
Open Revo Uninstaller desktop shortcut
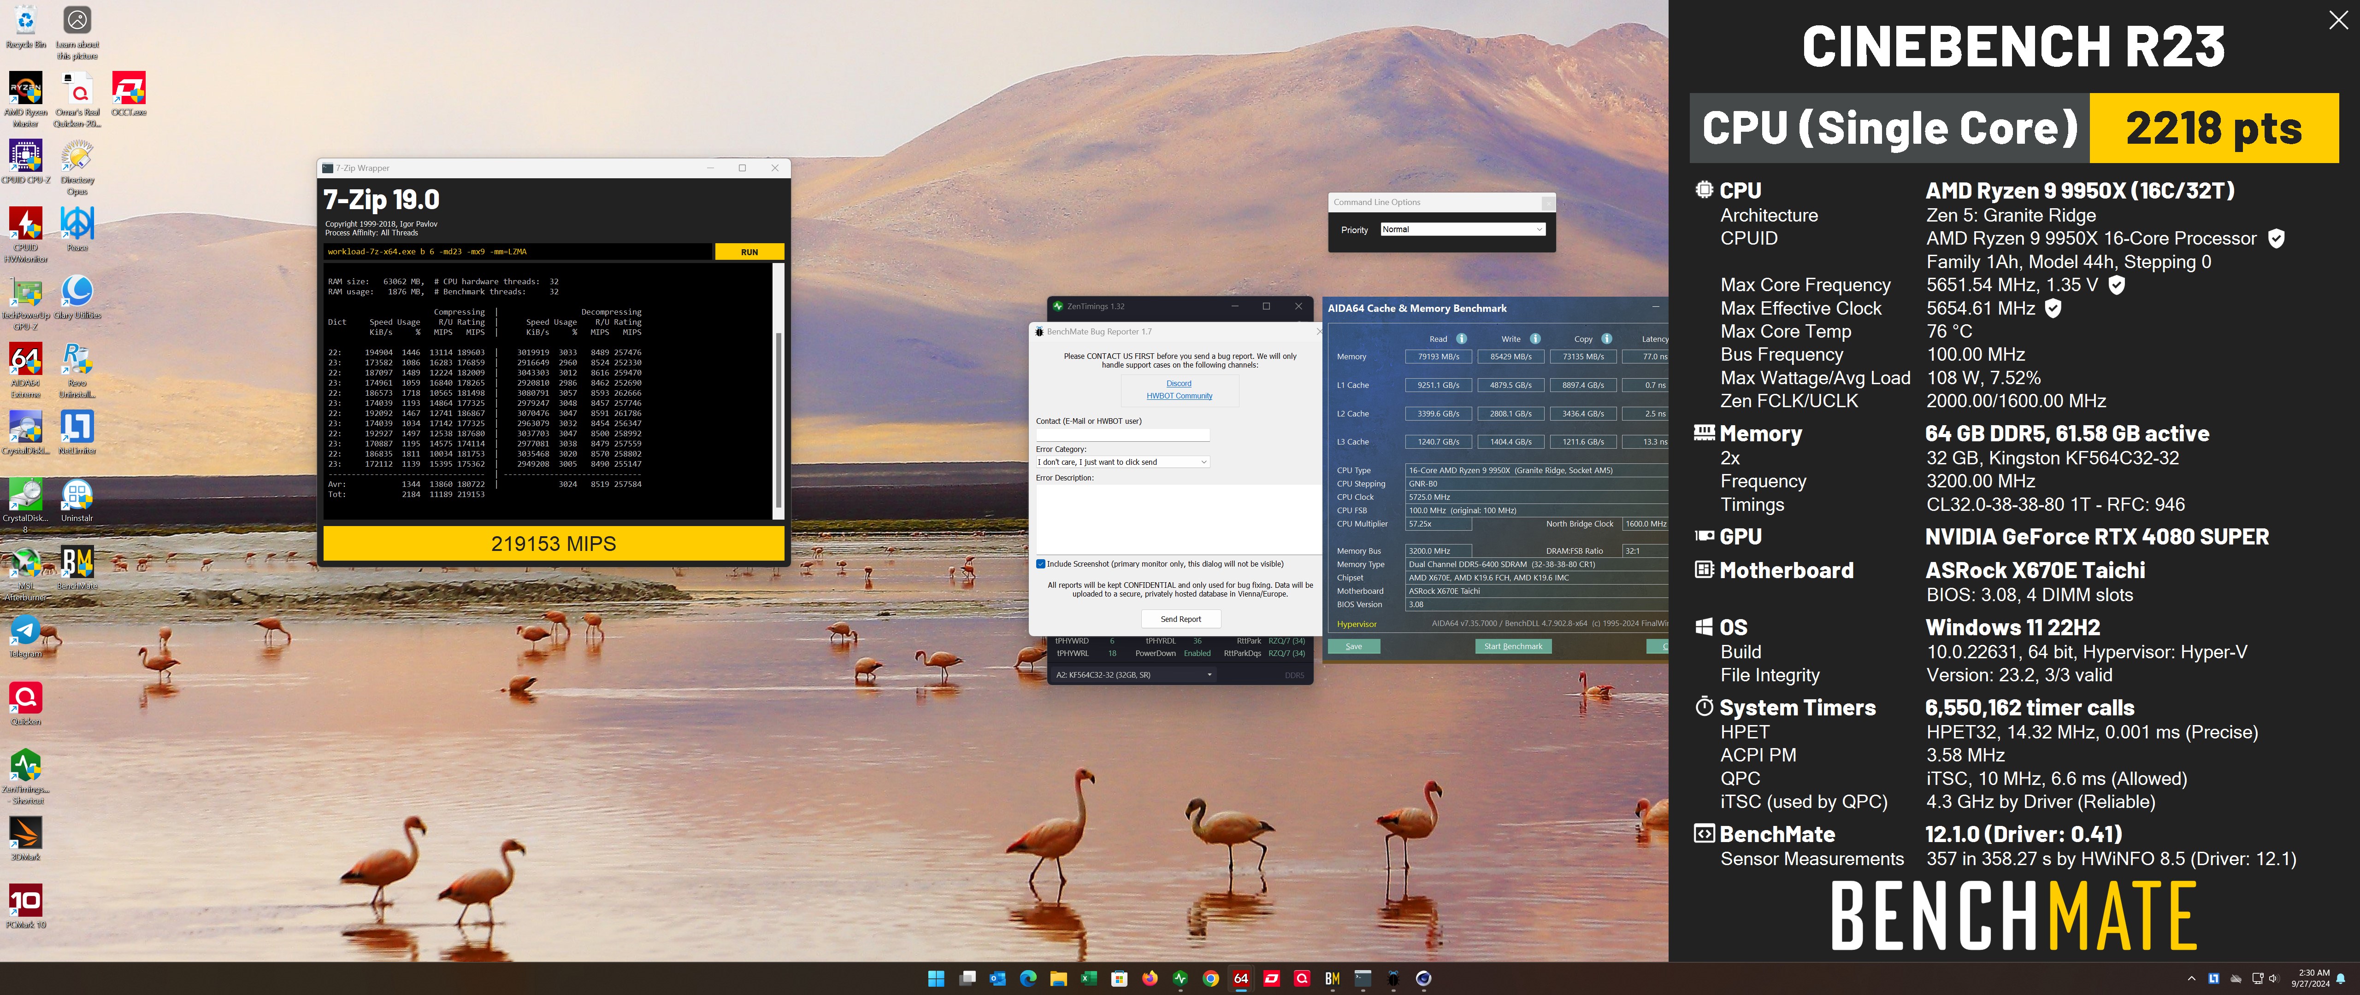coord(77,371)
